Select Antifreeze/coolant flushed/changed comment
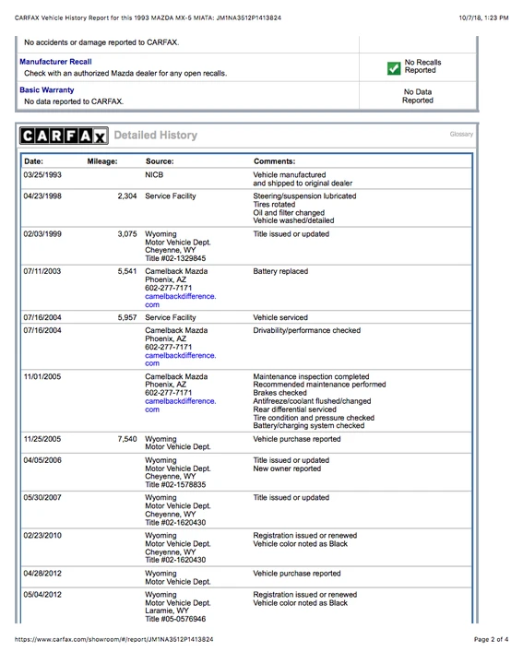This screenshot has height=664, width=523. pos(312,401)
